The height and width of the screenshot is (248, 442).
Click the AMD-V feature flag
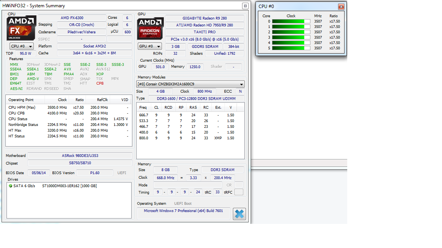coord(33,79)
